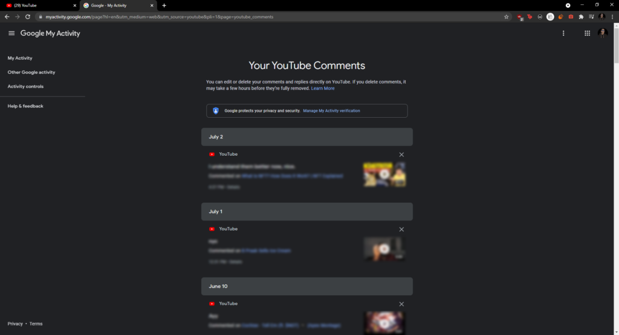Open the Extensions puzzle menu
The height and width of the screenshot is (335, 619).
point(581,17)
